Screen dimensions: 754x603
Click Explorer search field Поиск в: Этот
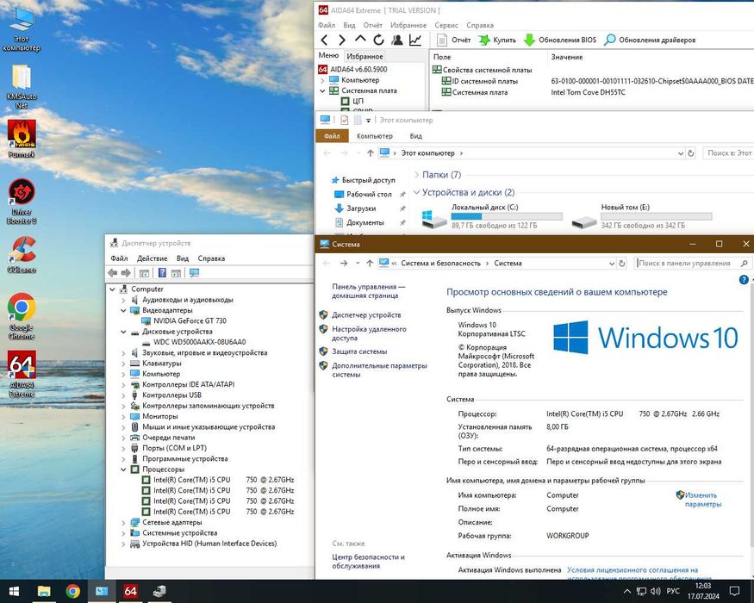pos(728,153)
